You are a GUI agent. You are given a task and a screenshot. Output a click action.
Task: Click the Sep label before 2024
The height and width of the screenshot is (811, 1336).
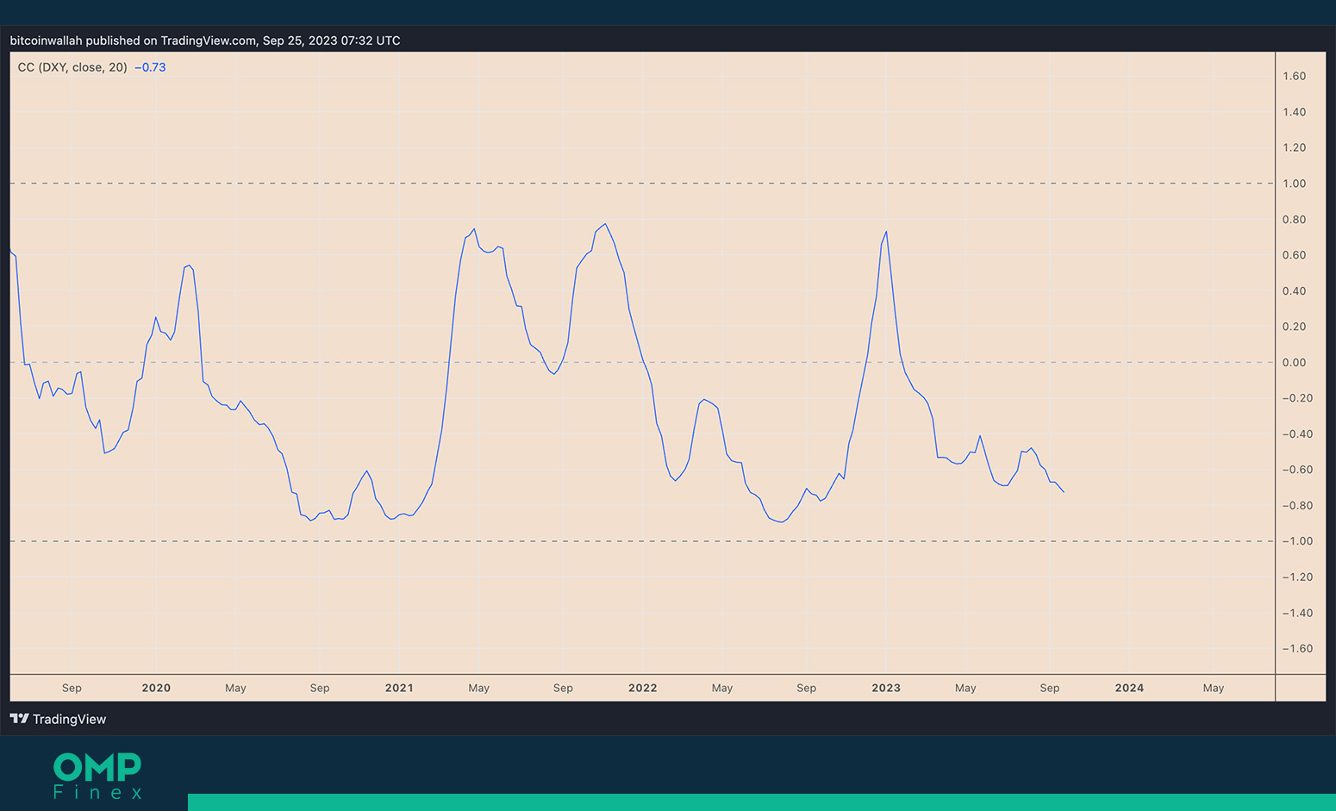tap(1050, 688)
